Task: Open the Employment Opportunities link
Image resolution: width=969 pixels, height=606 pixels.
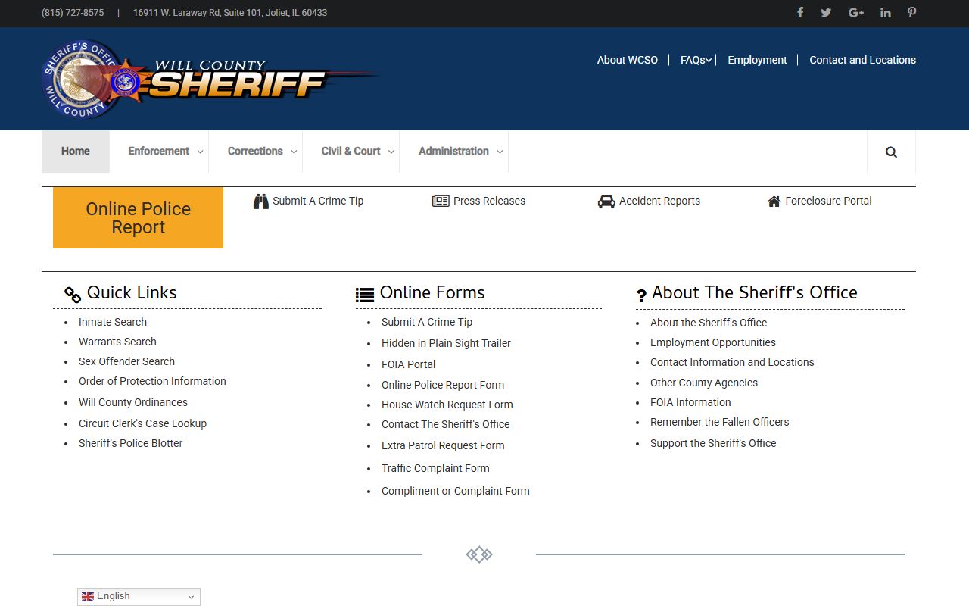Action: coord(713,342)
